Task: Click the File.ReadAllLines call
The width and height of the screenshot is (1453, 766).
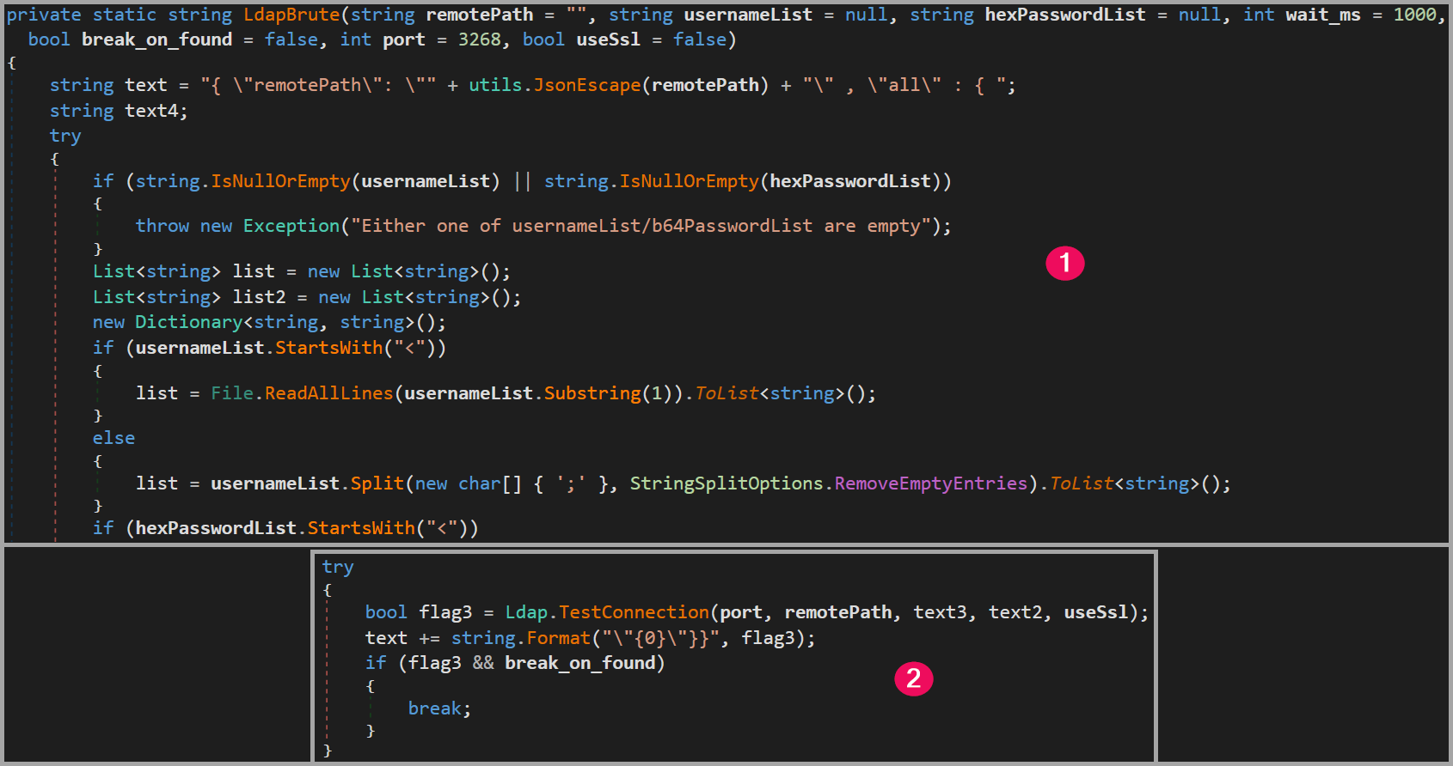Action: [x=302, y=393]
